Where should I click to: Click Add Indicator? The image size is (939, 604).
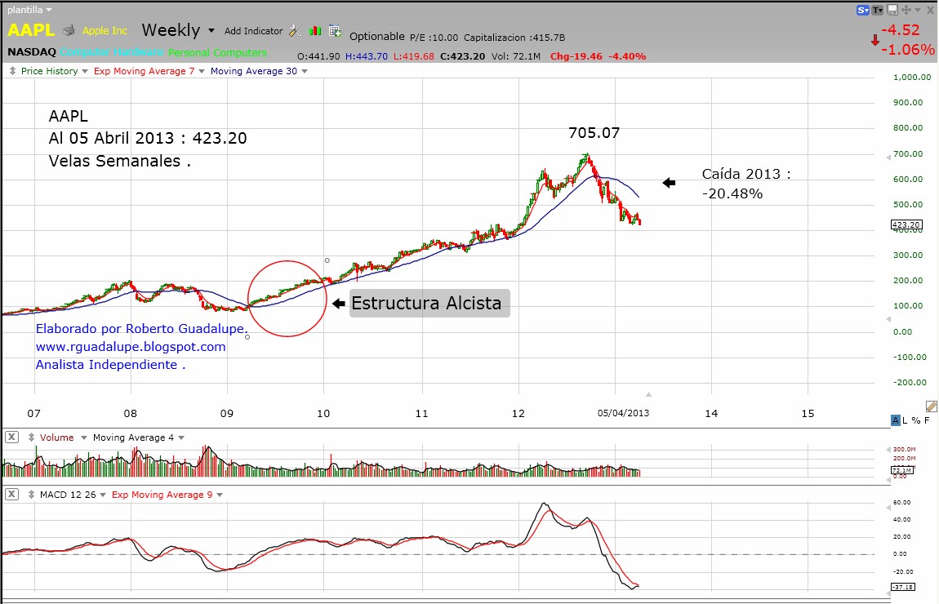click(253, 30)
